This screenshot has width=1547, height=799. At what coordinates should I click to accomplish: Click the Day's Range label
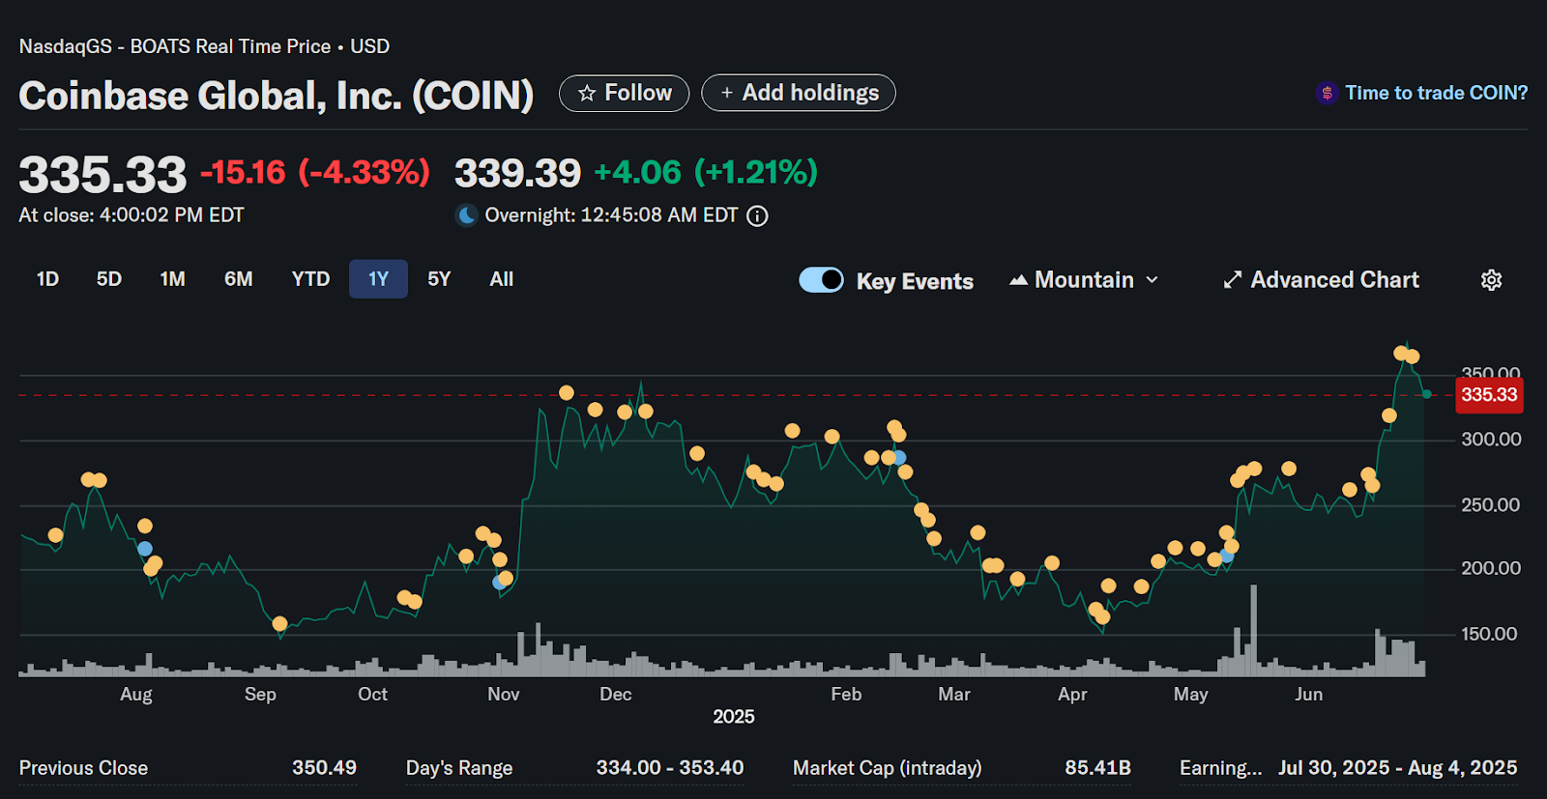point(459,768)
